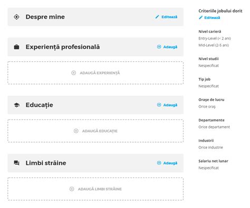Click the graduation cap icon for Educație

tap(16, 105)
